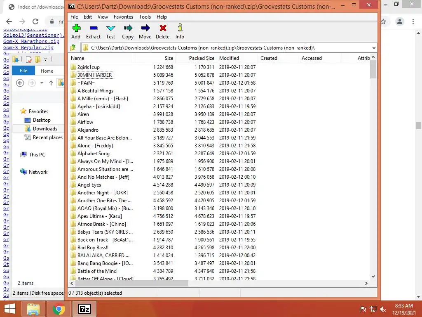Click Explorer's back arrow button

click(x=20, y=83)
